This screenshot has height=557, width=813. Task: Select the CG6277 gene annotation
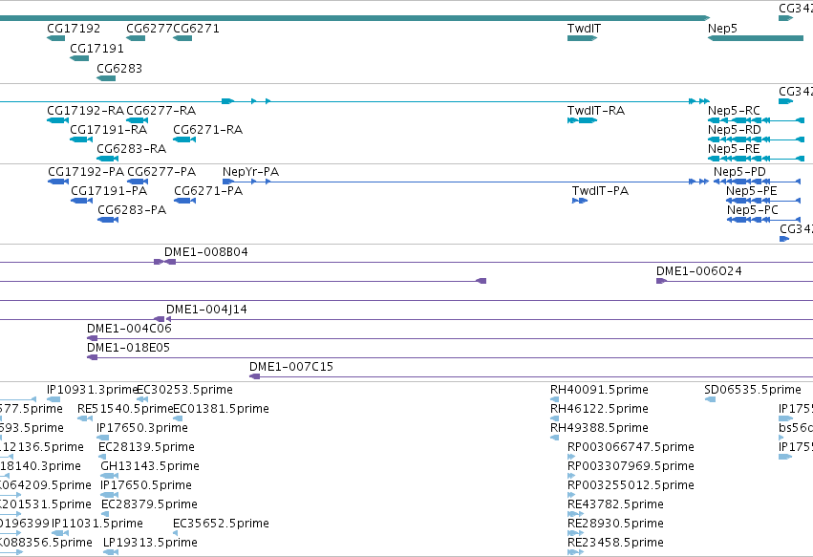[136, 38]
